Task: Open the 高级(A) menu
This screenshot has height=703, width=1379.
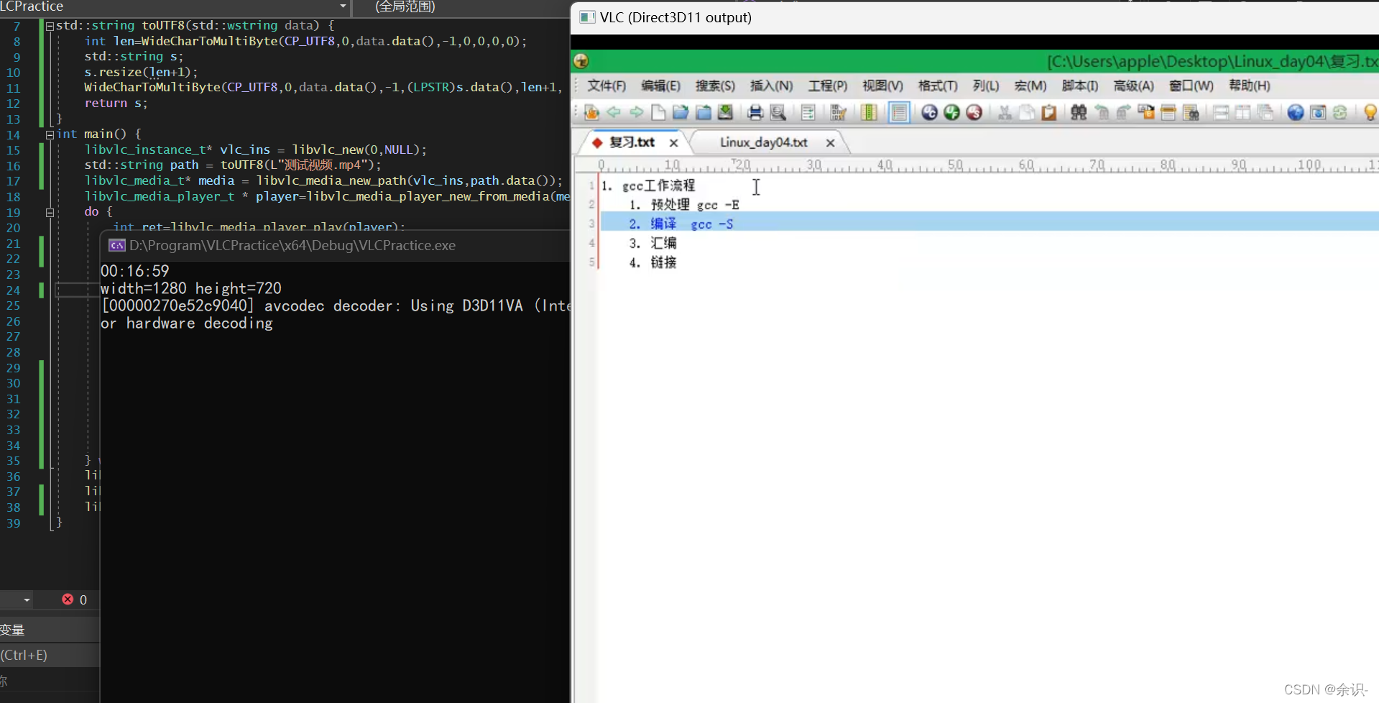Action: coord(1133,86)
